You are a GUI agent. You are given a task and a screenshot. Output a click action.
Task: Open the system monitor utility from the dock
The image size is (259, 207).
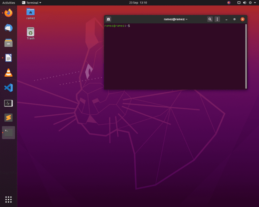point(8,103)
